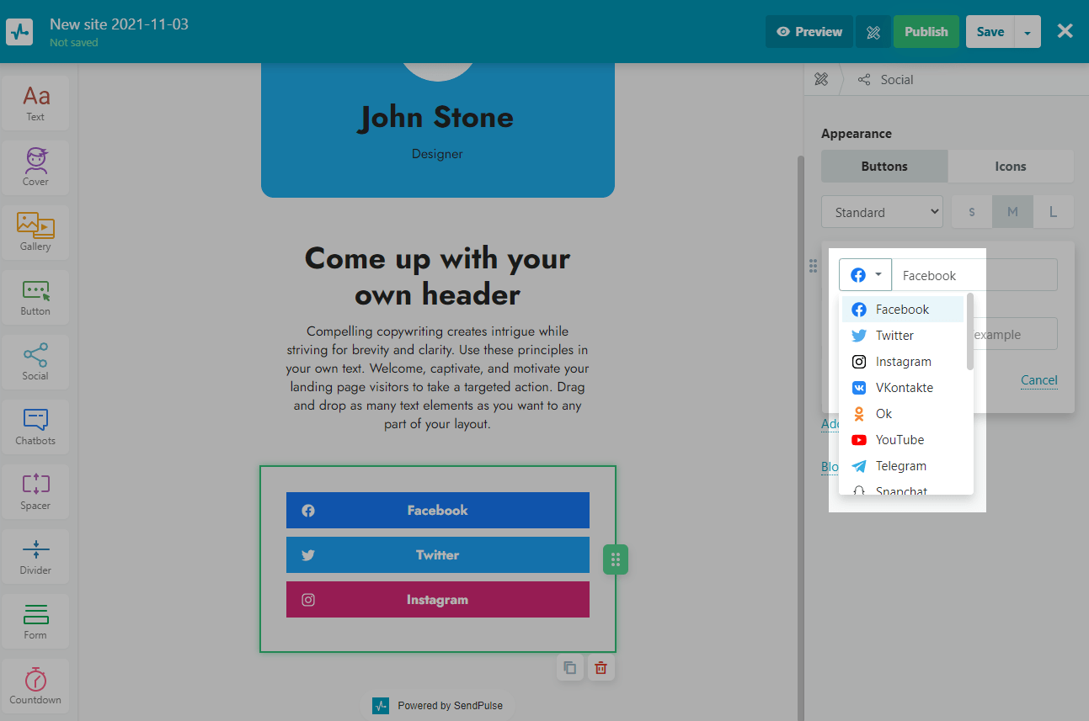Screen dimensions: 1089x721
Task: Select the 'Come up with your own header' heading
Action: 438,276
